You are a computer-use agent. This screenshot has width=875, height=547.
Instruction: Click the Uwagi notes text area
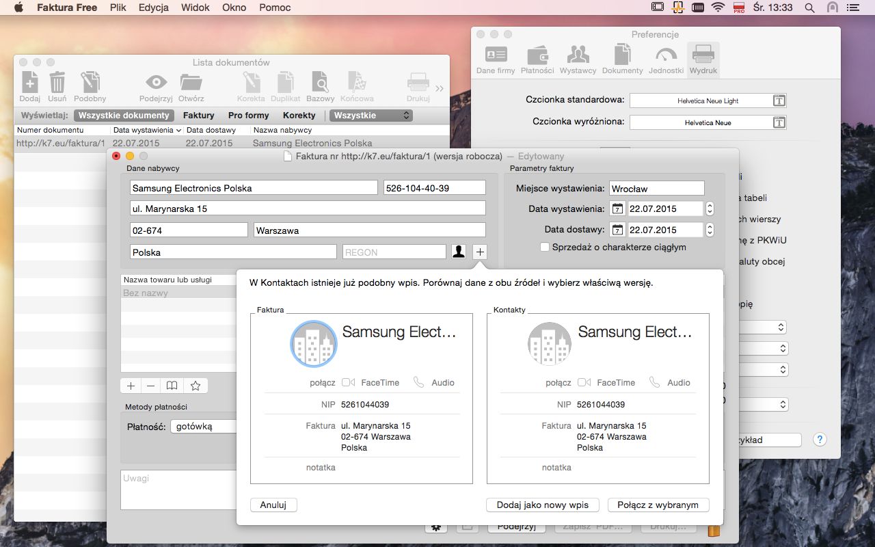[178, 490]
